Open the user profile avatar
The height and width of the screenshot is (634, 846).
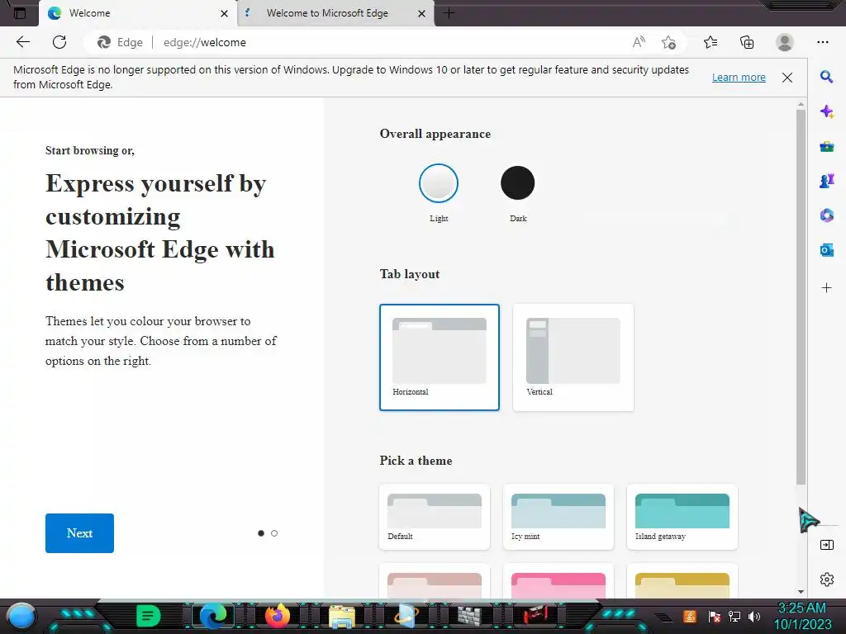tap(785, 42)
